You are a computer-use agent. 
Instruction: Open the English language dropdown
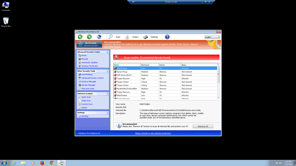[x=212, y=37]
